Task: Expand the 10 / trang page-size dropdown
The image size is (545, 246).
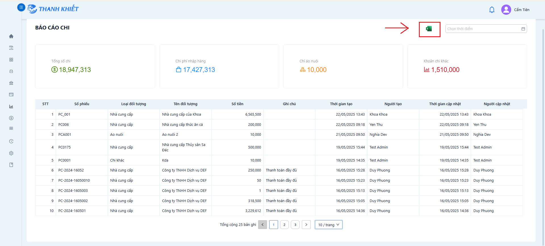Action: pos(329,225)
